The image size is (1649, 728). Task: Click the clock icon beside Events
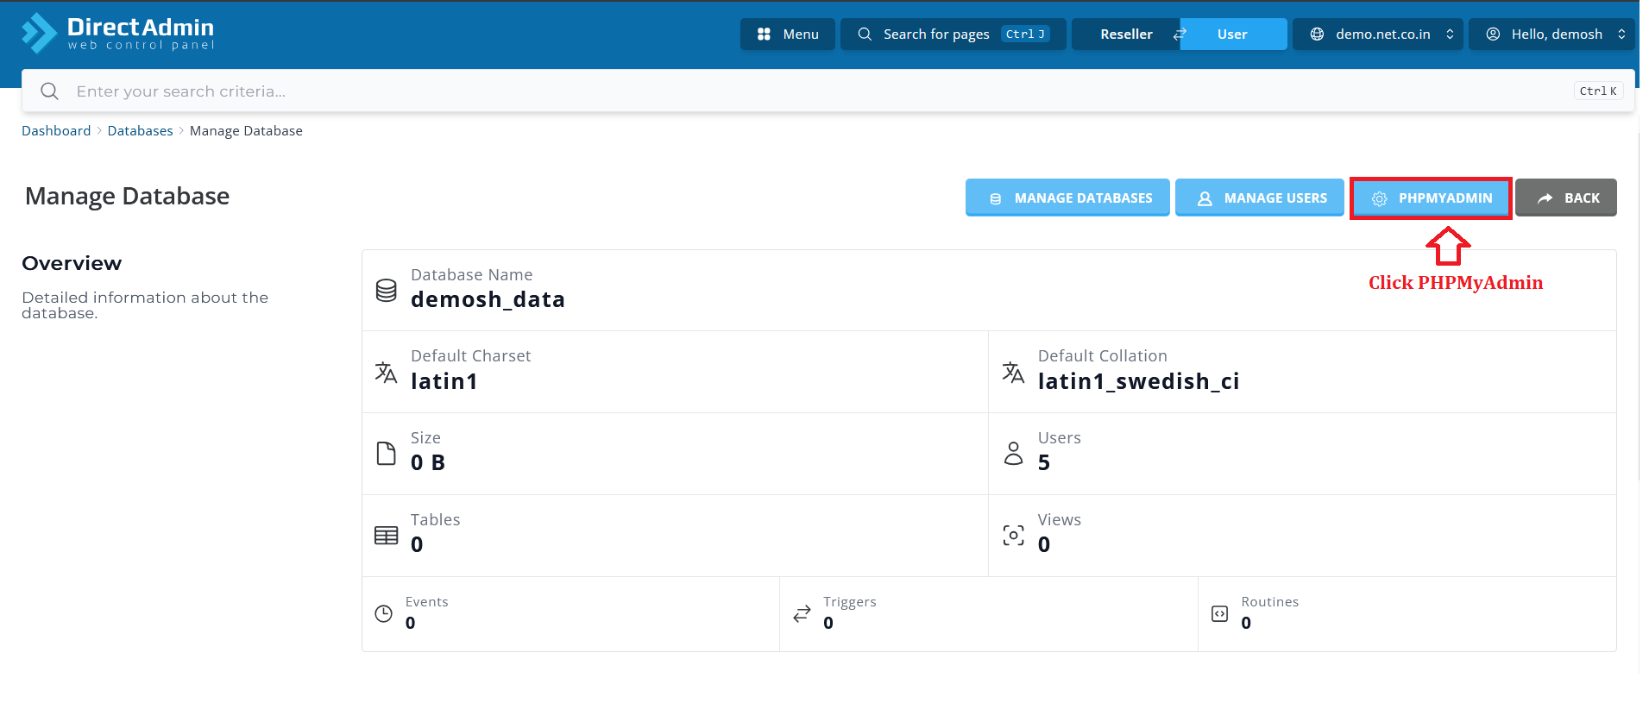click(x=384, y=613)
